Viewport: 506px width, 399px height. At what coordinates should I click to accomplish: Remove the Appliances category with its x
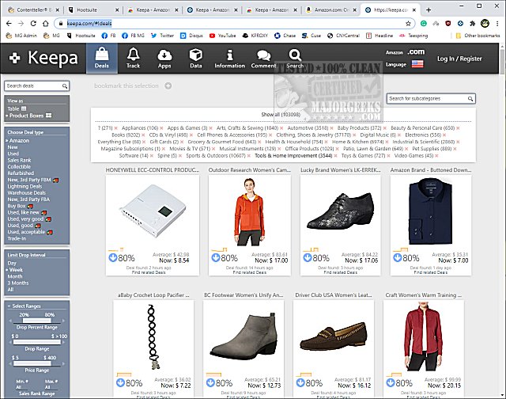click(162, 127)
